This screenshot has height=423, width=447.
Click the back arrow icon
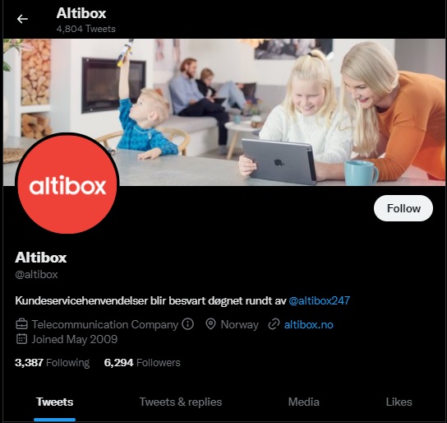tap(22, 19)
